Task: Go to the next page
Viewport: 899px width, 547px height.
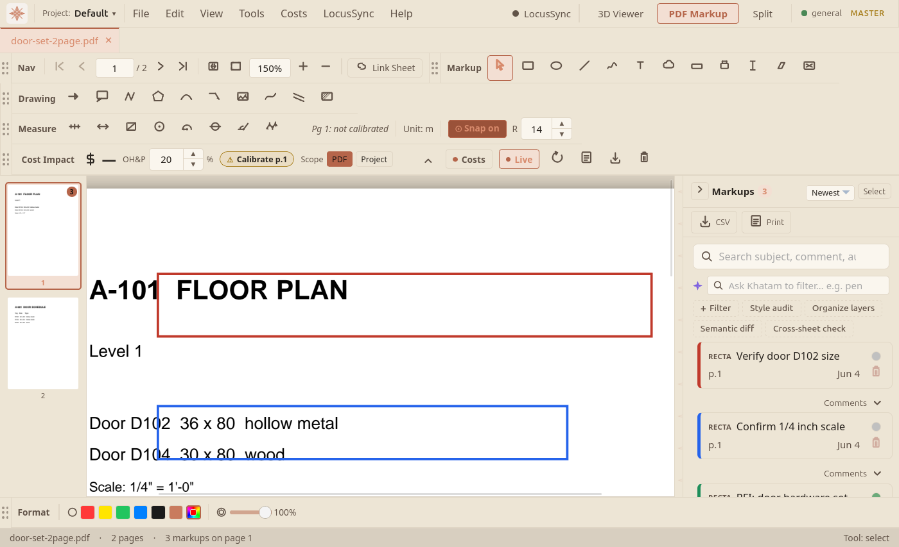Action: pos(161,66)
